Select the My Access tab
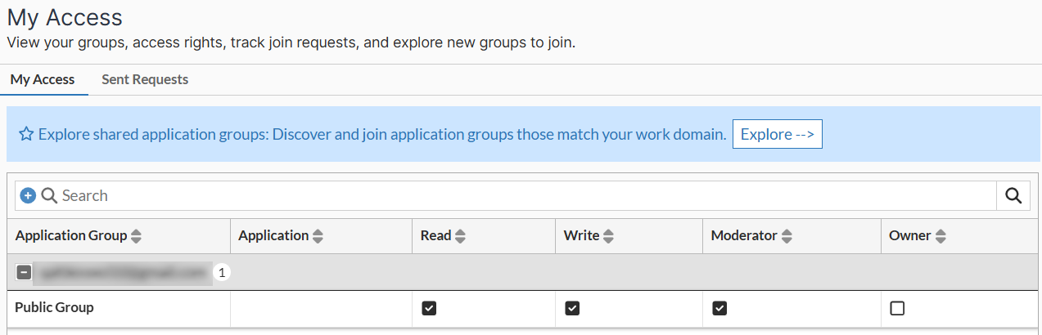 pos(43,80)
